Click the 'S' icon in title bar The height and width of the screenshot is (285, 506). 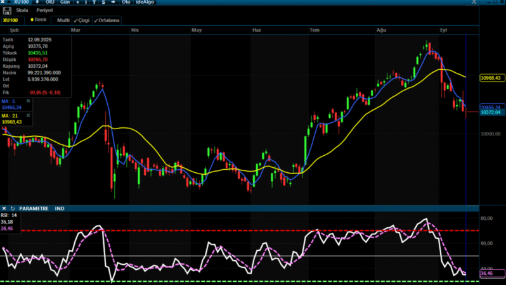103,3
